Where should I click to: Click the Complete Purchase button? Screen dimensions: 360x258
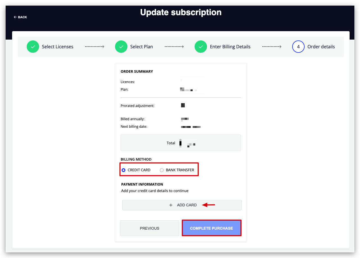pos(211,228)
